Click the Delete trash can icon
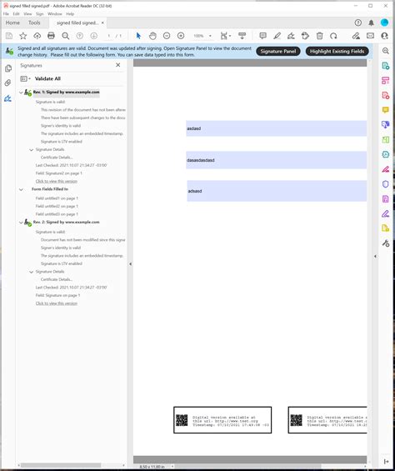 [x=319, y=36]
